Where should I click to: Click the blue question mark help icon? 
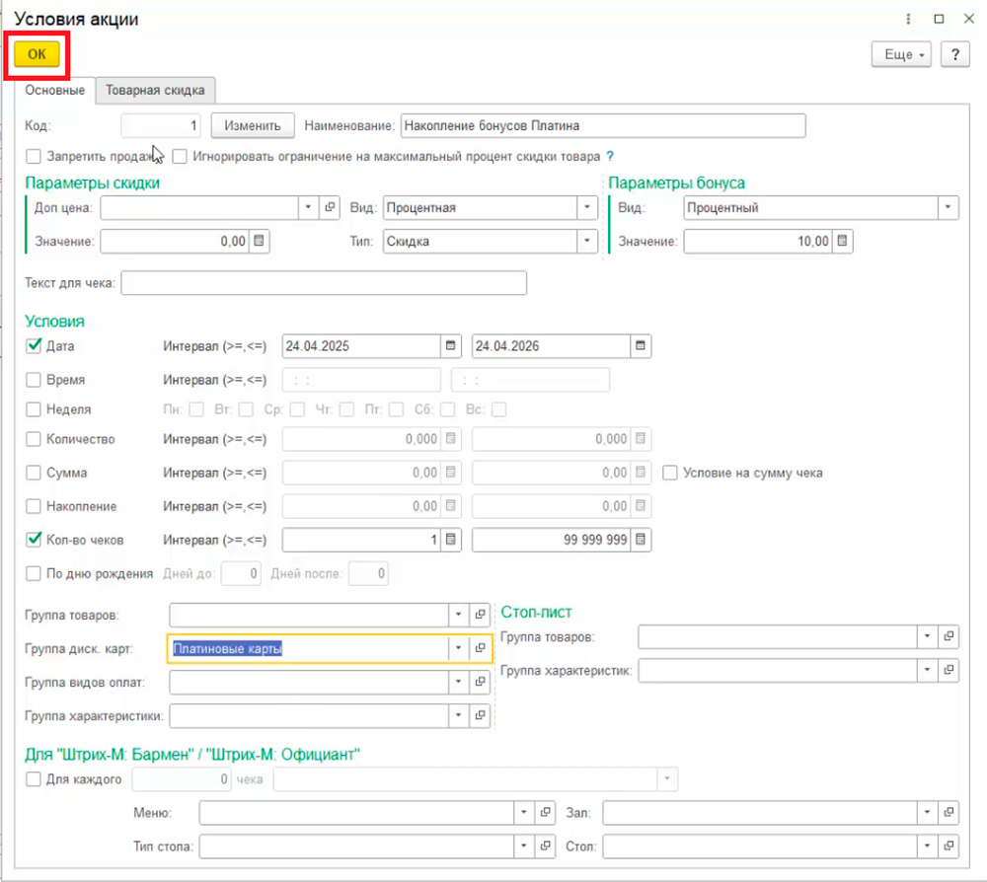pyautogui.click(x=610, y=156)
